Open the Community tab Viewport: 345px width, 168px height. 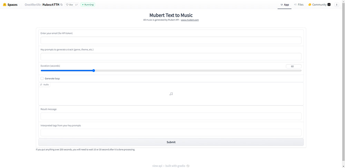[x=319, y=5]
